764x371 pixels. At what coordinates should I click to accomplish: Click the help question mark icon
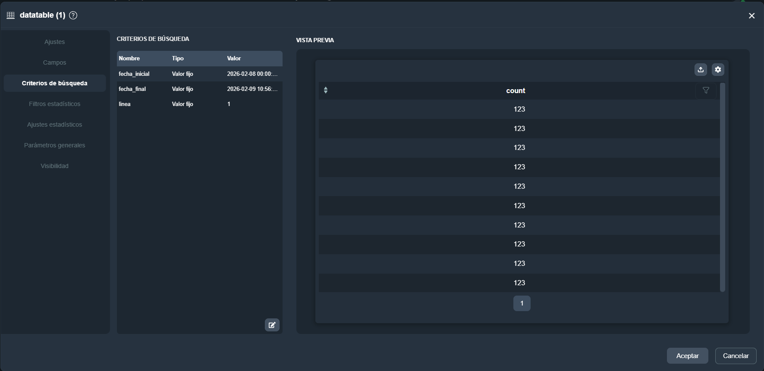pyautogui.click(x=73, y=16)
